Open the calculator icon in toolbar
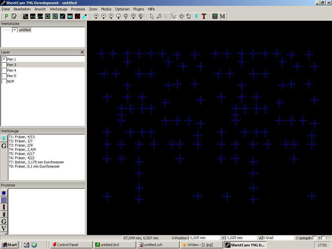 pos(215,16)
